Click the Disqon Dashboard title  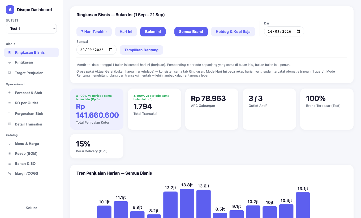tap(35, 10)
